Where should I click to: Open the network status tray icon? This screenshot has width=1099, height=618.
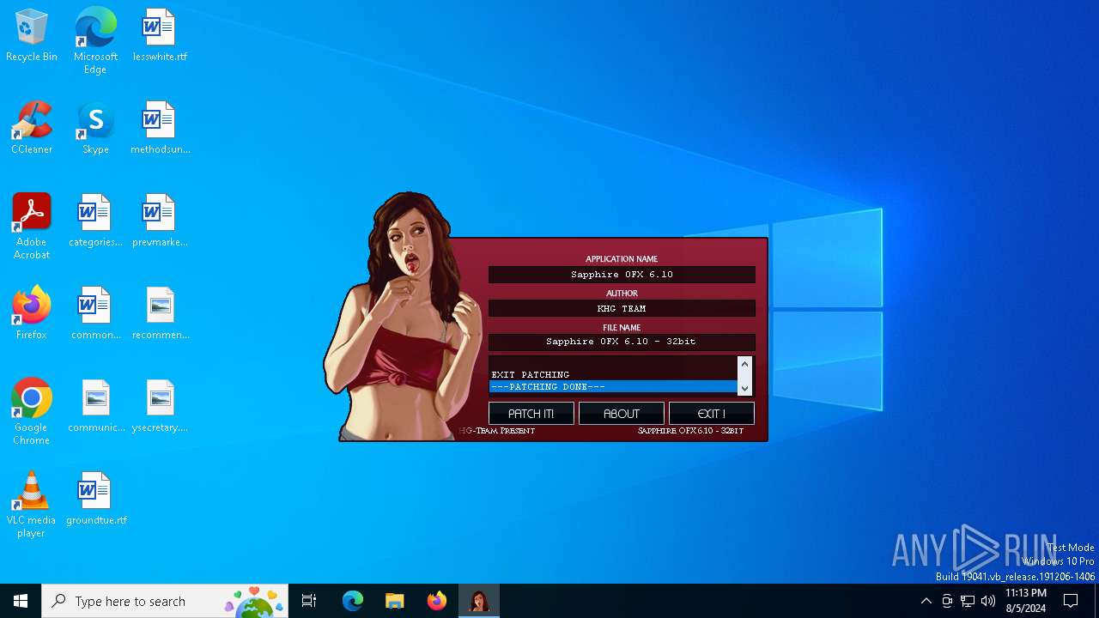pyautogui.click(x=968, y=601)
